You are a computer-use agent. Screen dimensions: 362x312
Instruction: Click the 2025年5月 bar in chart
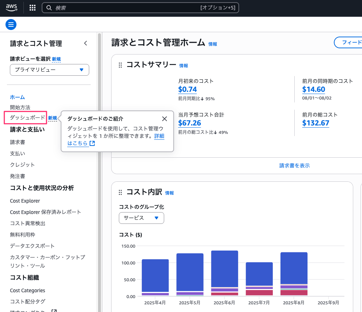[190, 274]
